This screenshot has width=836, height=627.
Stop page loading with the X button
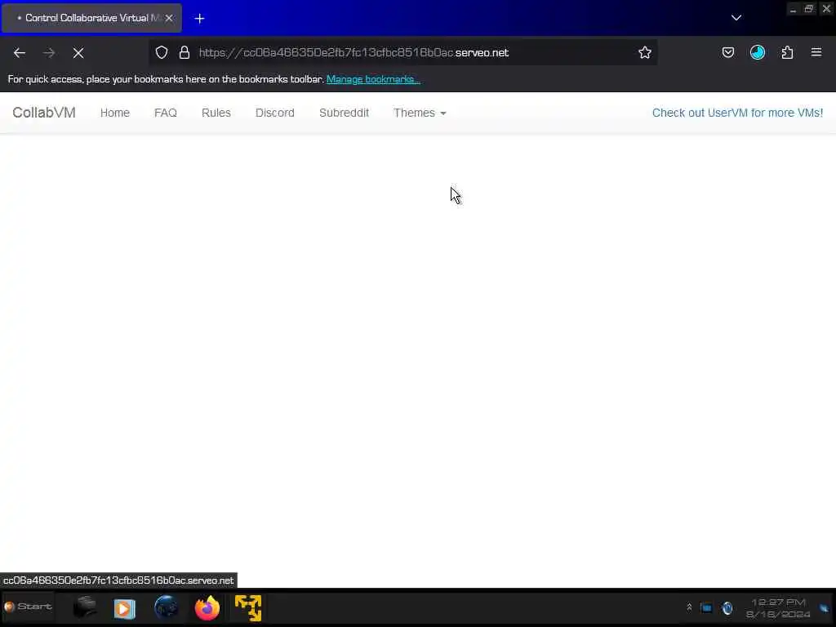[78, 53]
